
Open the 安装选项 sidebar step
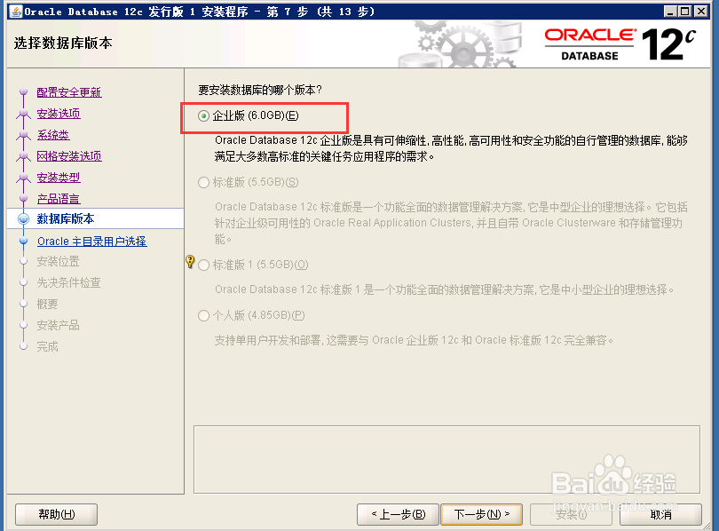click(59, 114)
